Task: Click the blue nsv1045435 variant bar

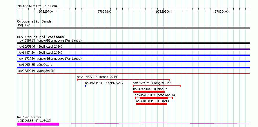Action: pos(133,68)
